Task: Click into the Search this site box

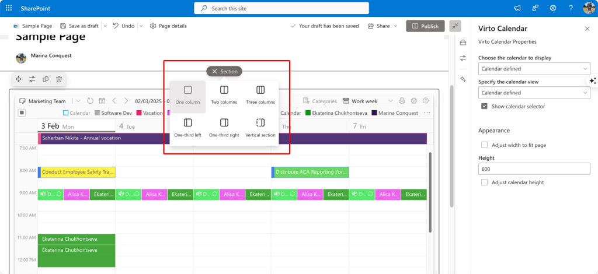Action: [281, 8]
